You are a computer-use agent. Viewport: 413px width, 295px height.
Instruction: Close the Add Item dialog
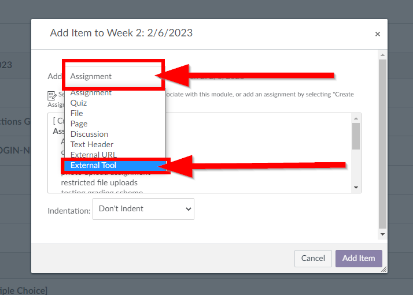coord(378,34)
